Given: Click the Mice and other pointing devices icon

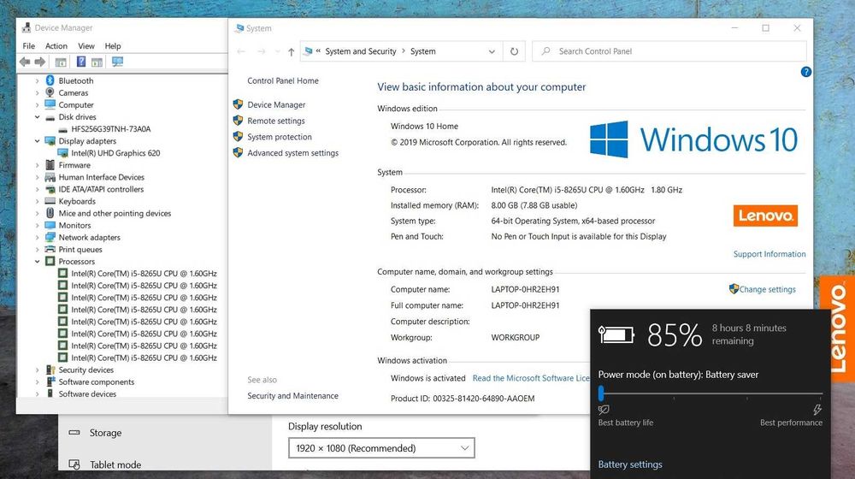Looking at the screenshot, I should tap(50, 213).
